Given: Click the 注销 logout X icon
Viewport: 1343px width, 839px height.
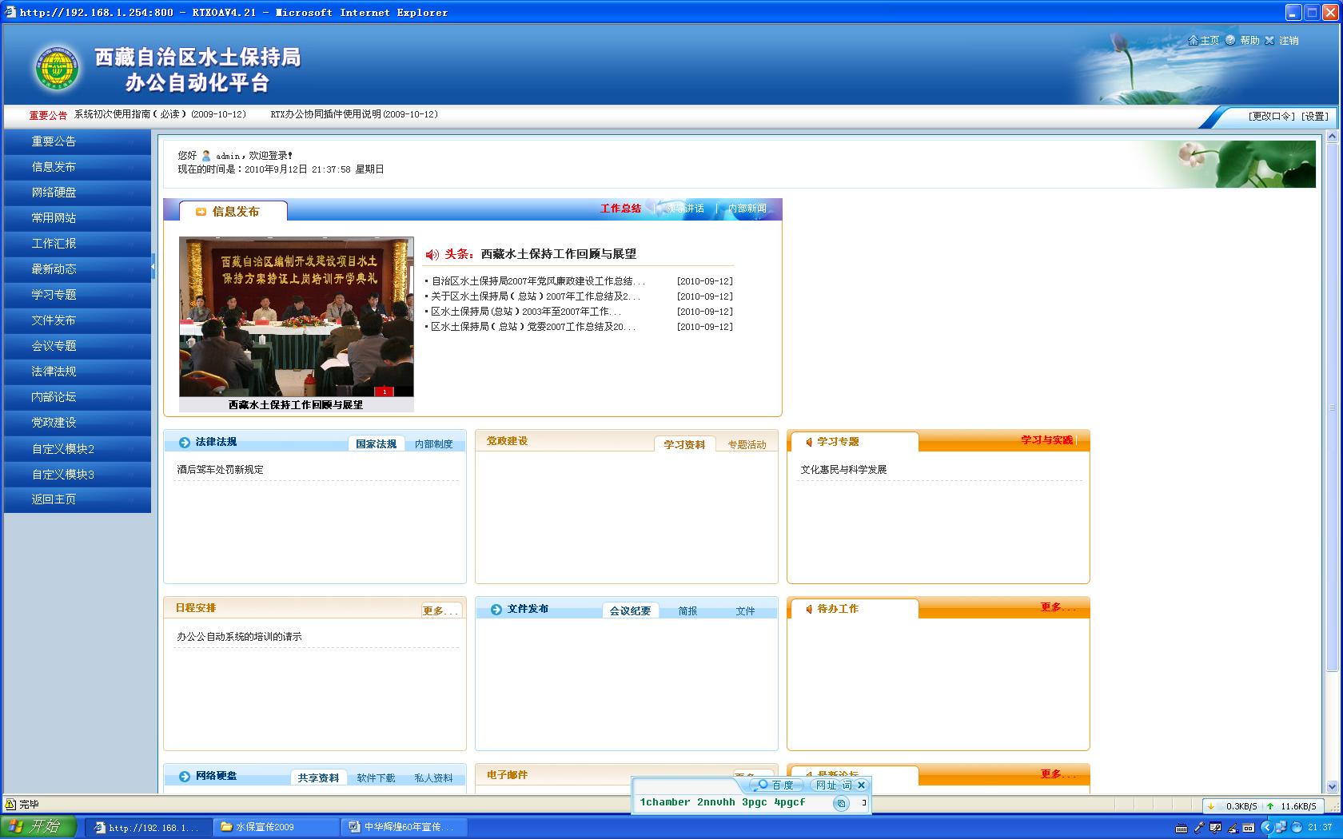Looking at the screenshot, I should pyautogui.click(x=1269, y=40).
